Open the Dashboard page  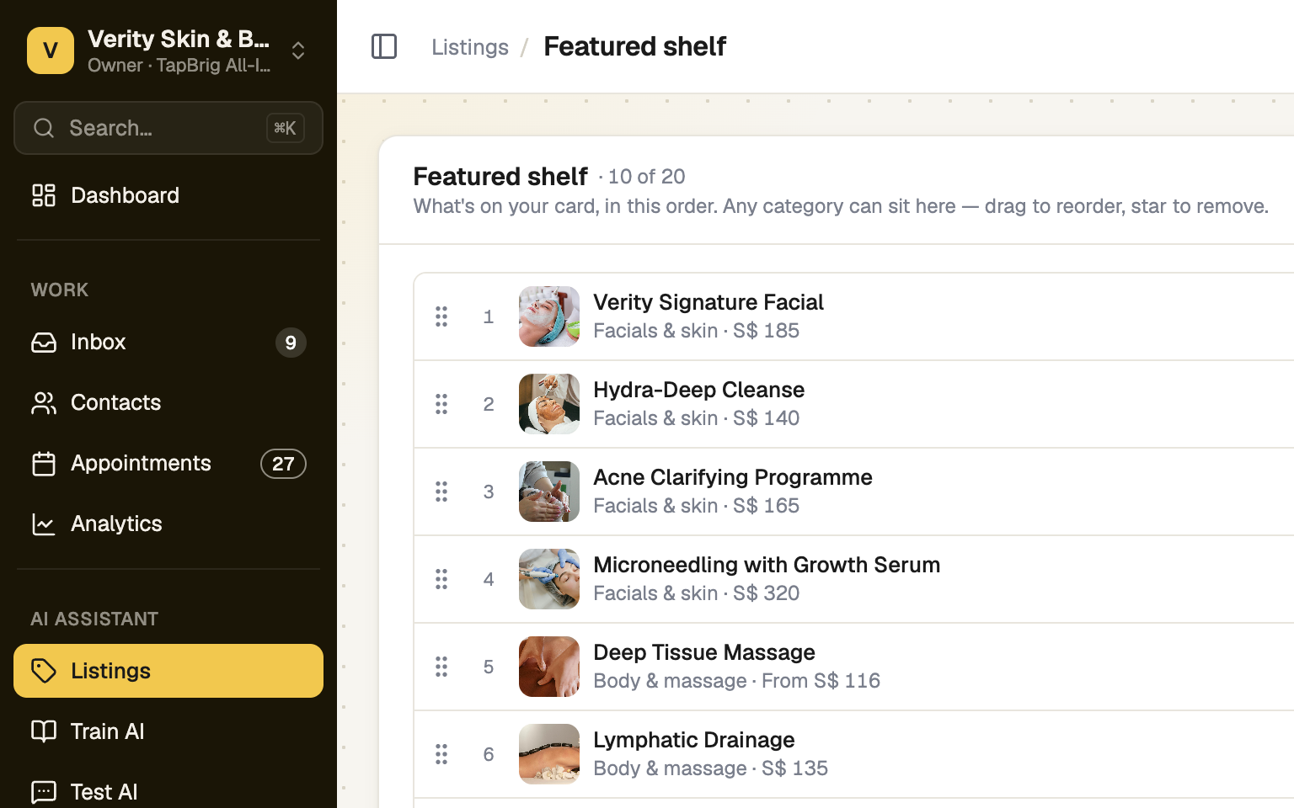tap(168, 195)
